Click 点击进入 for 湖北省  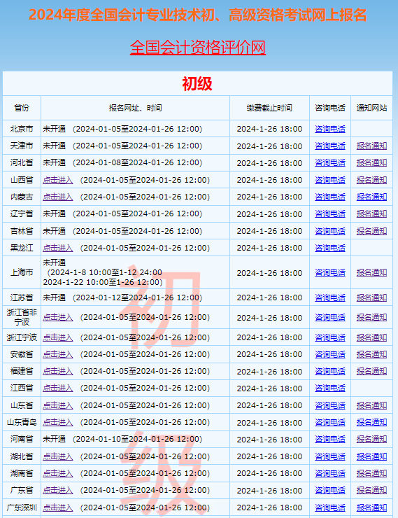point(58,456)
